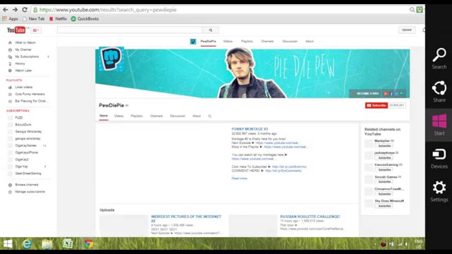Open the GeekStreetGaming subscription
The width and height of the screenshot is (452, 254).
point(29,174)
